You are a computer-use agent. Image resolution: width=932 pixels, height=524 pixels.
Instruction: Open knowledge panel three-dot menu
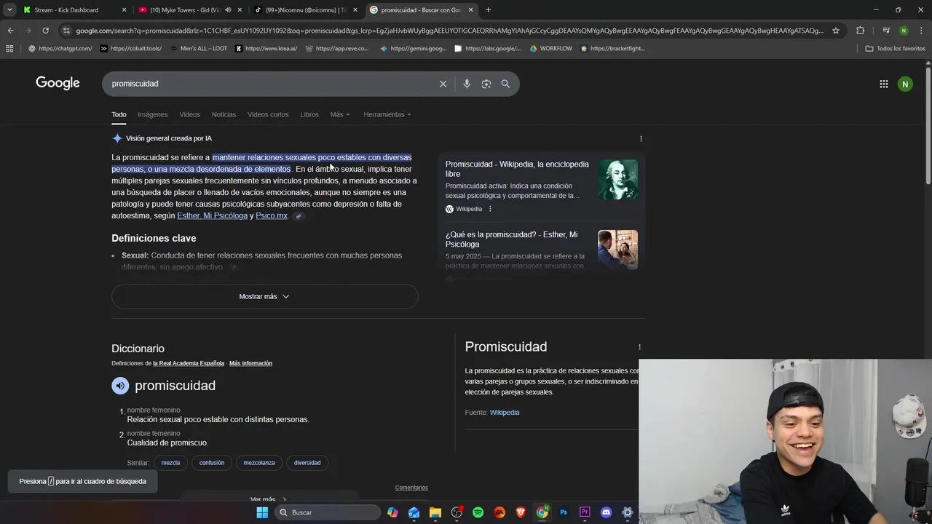coord(639,347)
